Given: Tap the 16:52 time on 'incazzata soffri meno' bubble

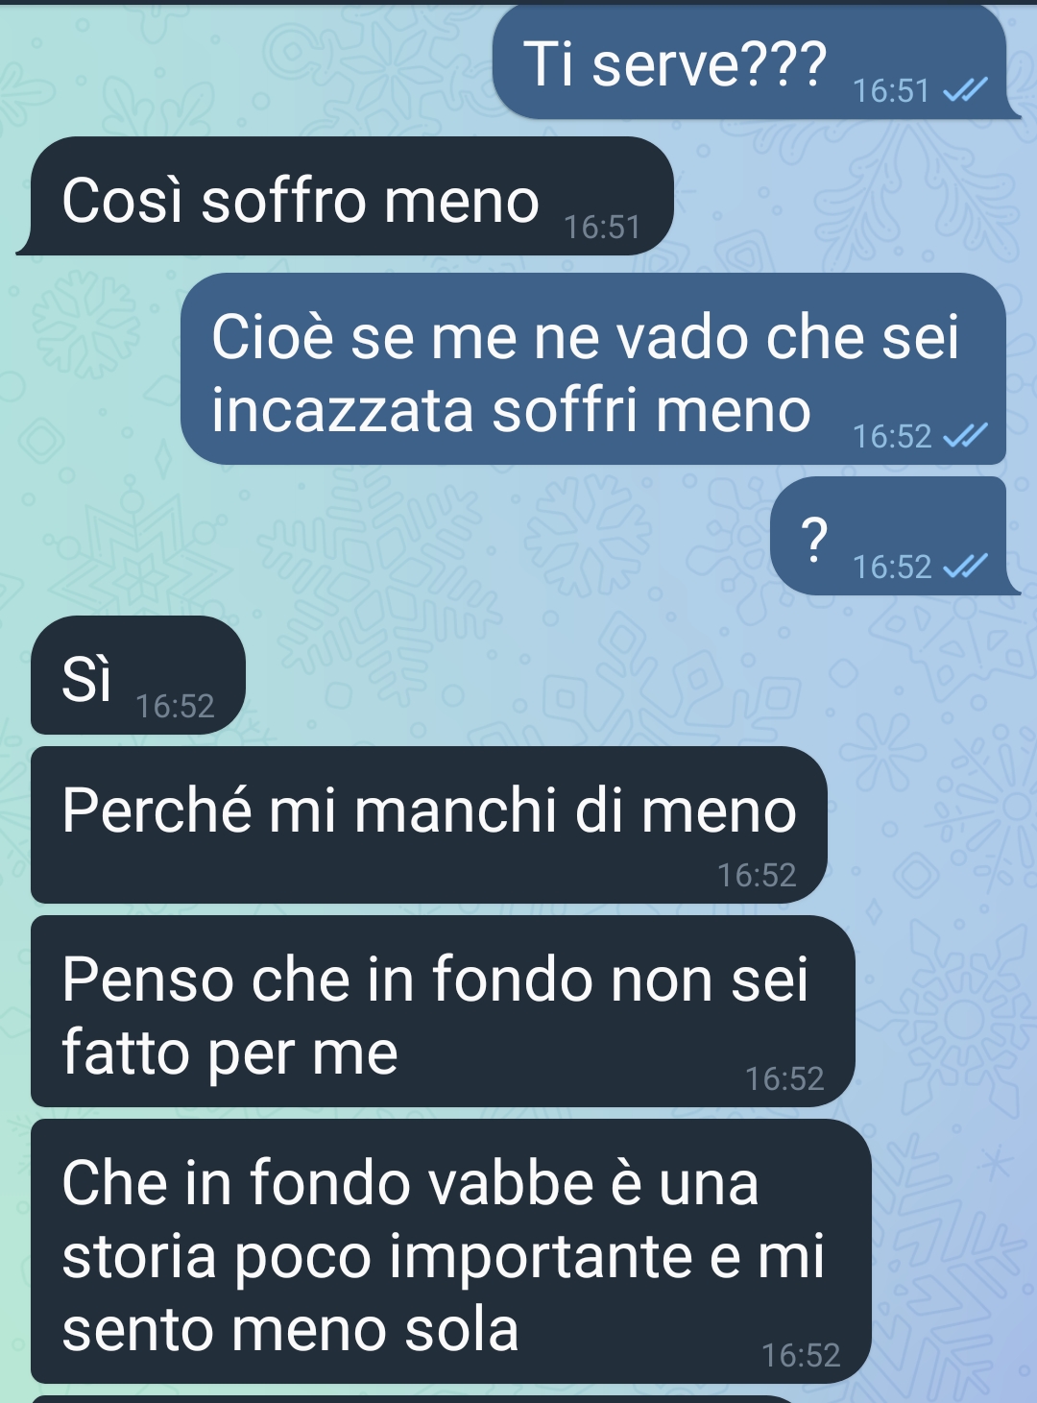Looking at the screenshot, I should [x=892, y=437].
